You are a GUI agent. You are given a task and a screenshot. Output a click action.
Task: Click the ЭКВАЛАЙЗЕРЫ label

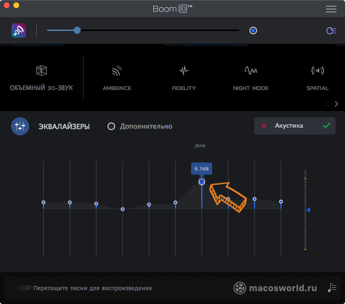(64, 127)
